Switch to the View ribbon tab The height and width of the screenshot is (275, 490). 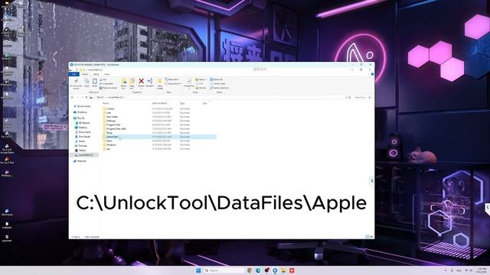[106, 74]
